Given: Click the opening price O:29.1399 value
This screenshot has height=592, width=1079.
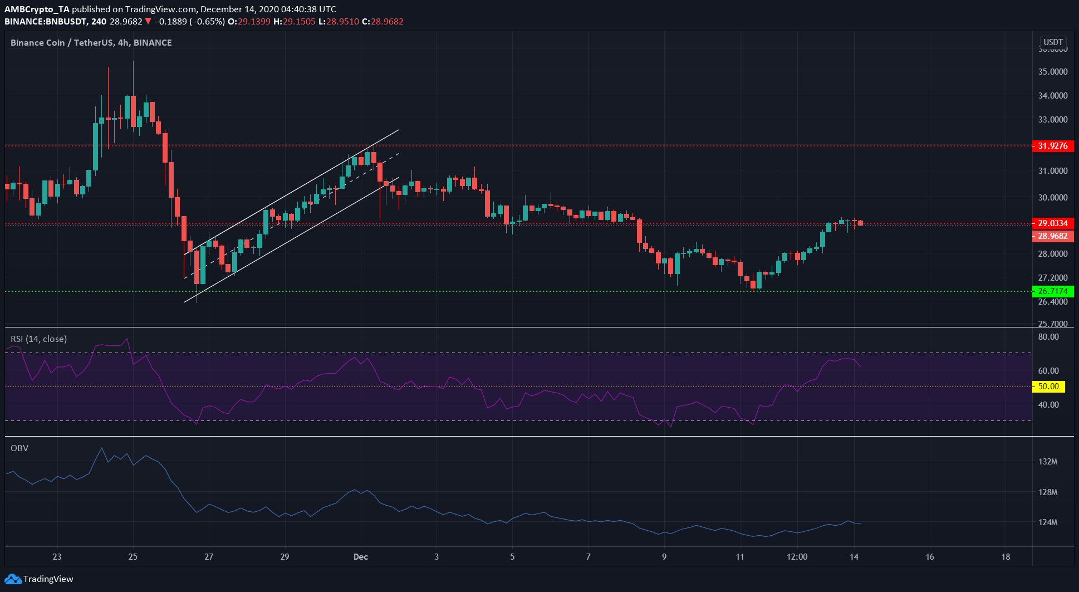Looking at the screenshot, I should pos(249,22).
